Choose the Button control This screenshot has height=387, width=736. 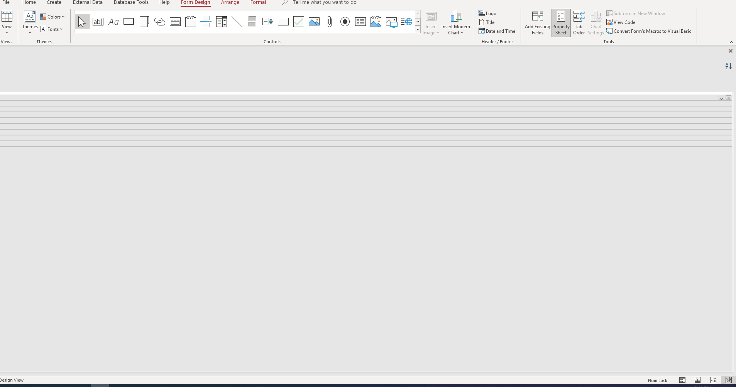pyautogui.click(x=129, y=22)
